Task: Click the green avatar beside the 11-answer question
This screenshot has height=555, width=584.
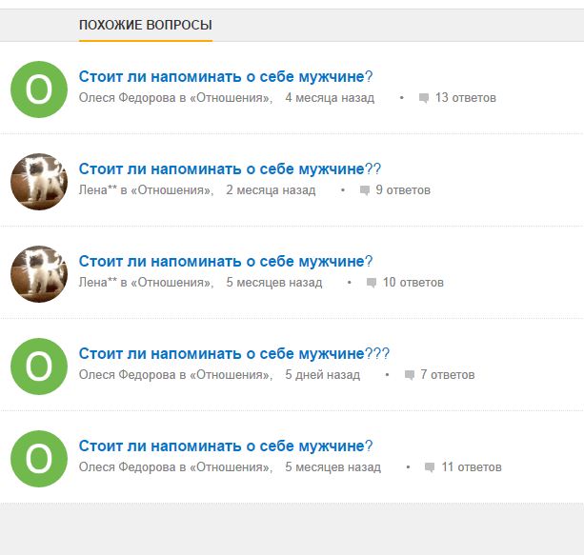Action: [38, 458]
